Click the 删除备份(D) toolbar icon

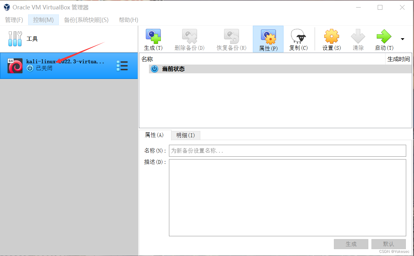pos(189,36)
